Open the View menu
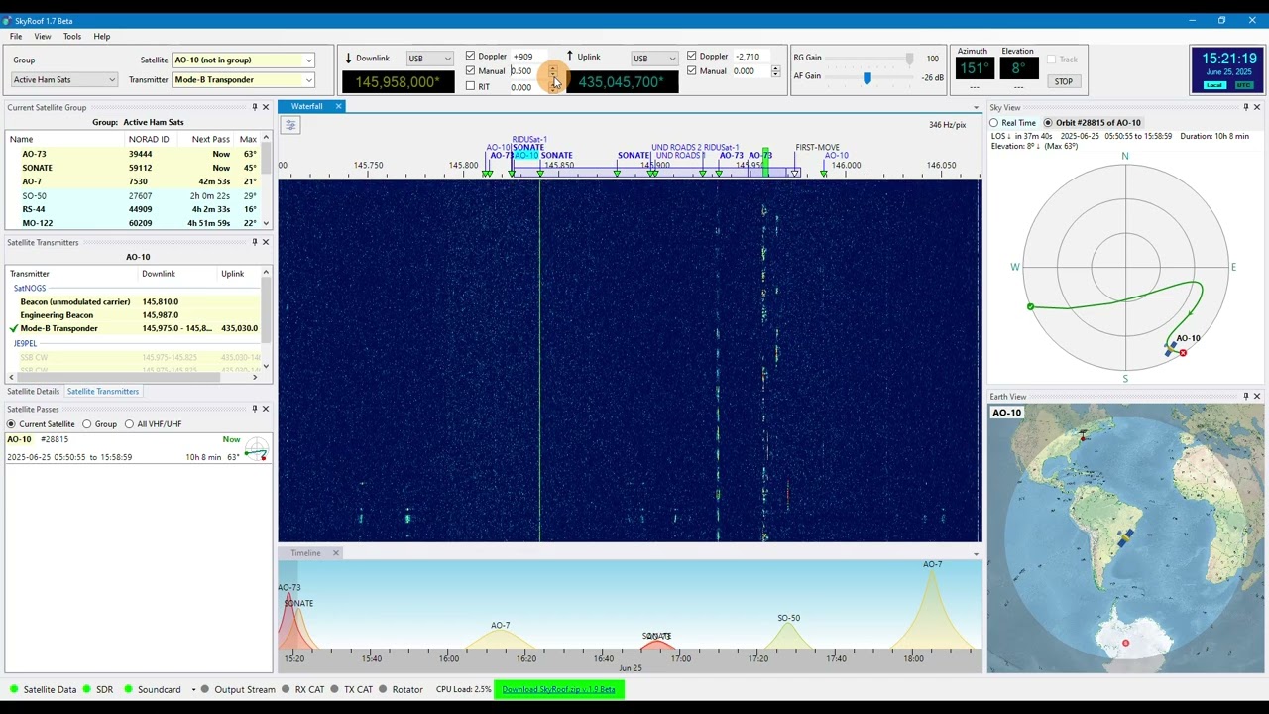 (43, 37)
